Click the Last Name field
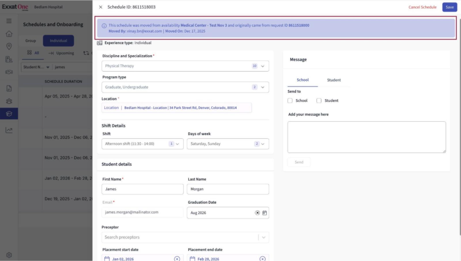This screenshot has width=461, height=261. click(x=228, y=189)
